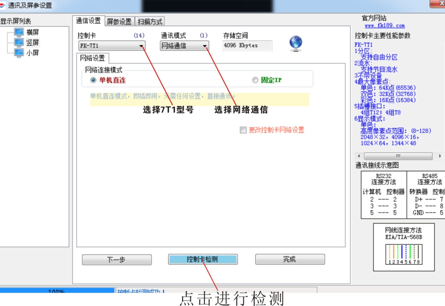Select the 单机直连 radio button
Screen dimensions: 445x306
pyautogui.click(x=93, y=80)
